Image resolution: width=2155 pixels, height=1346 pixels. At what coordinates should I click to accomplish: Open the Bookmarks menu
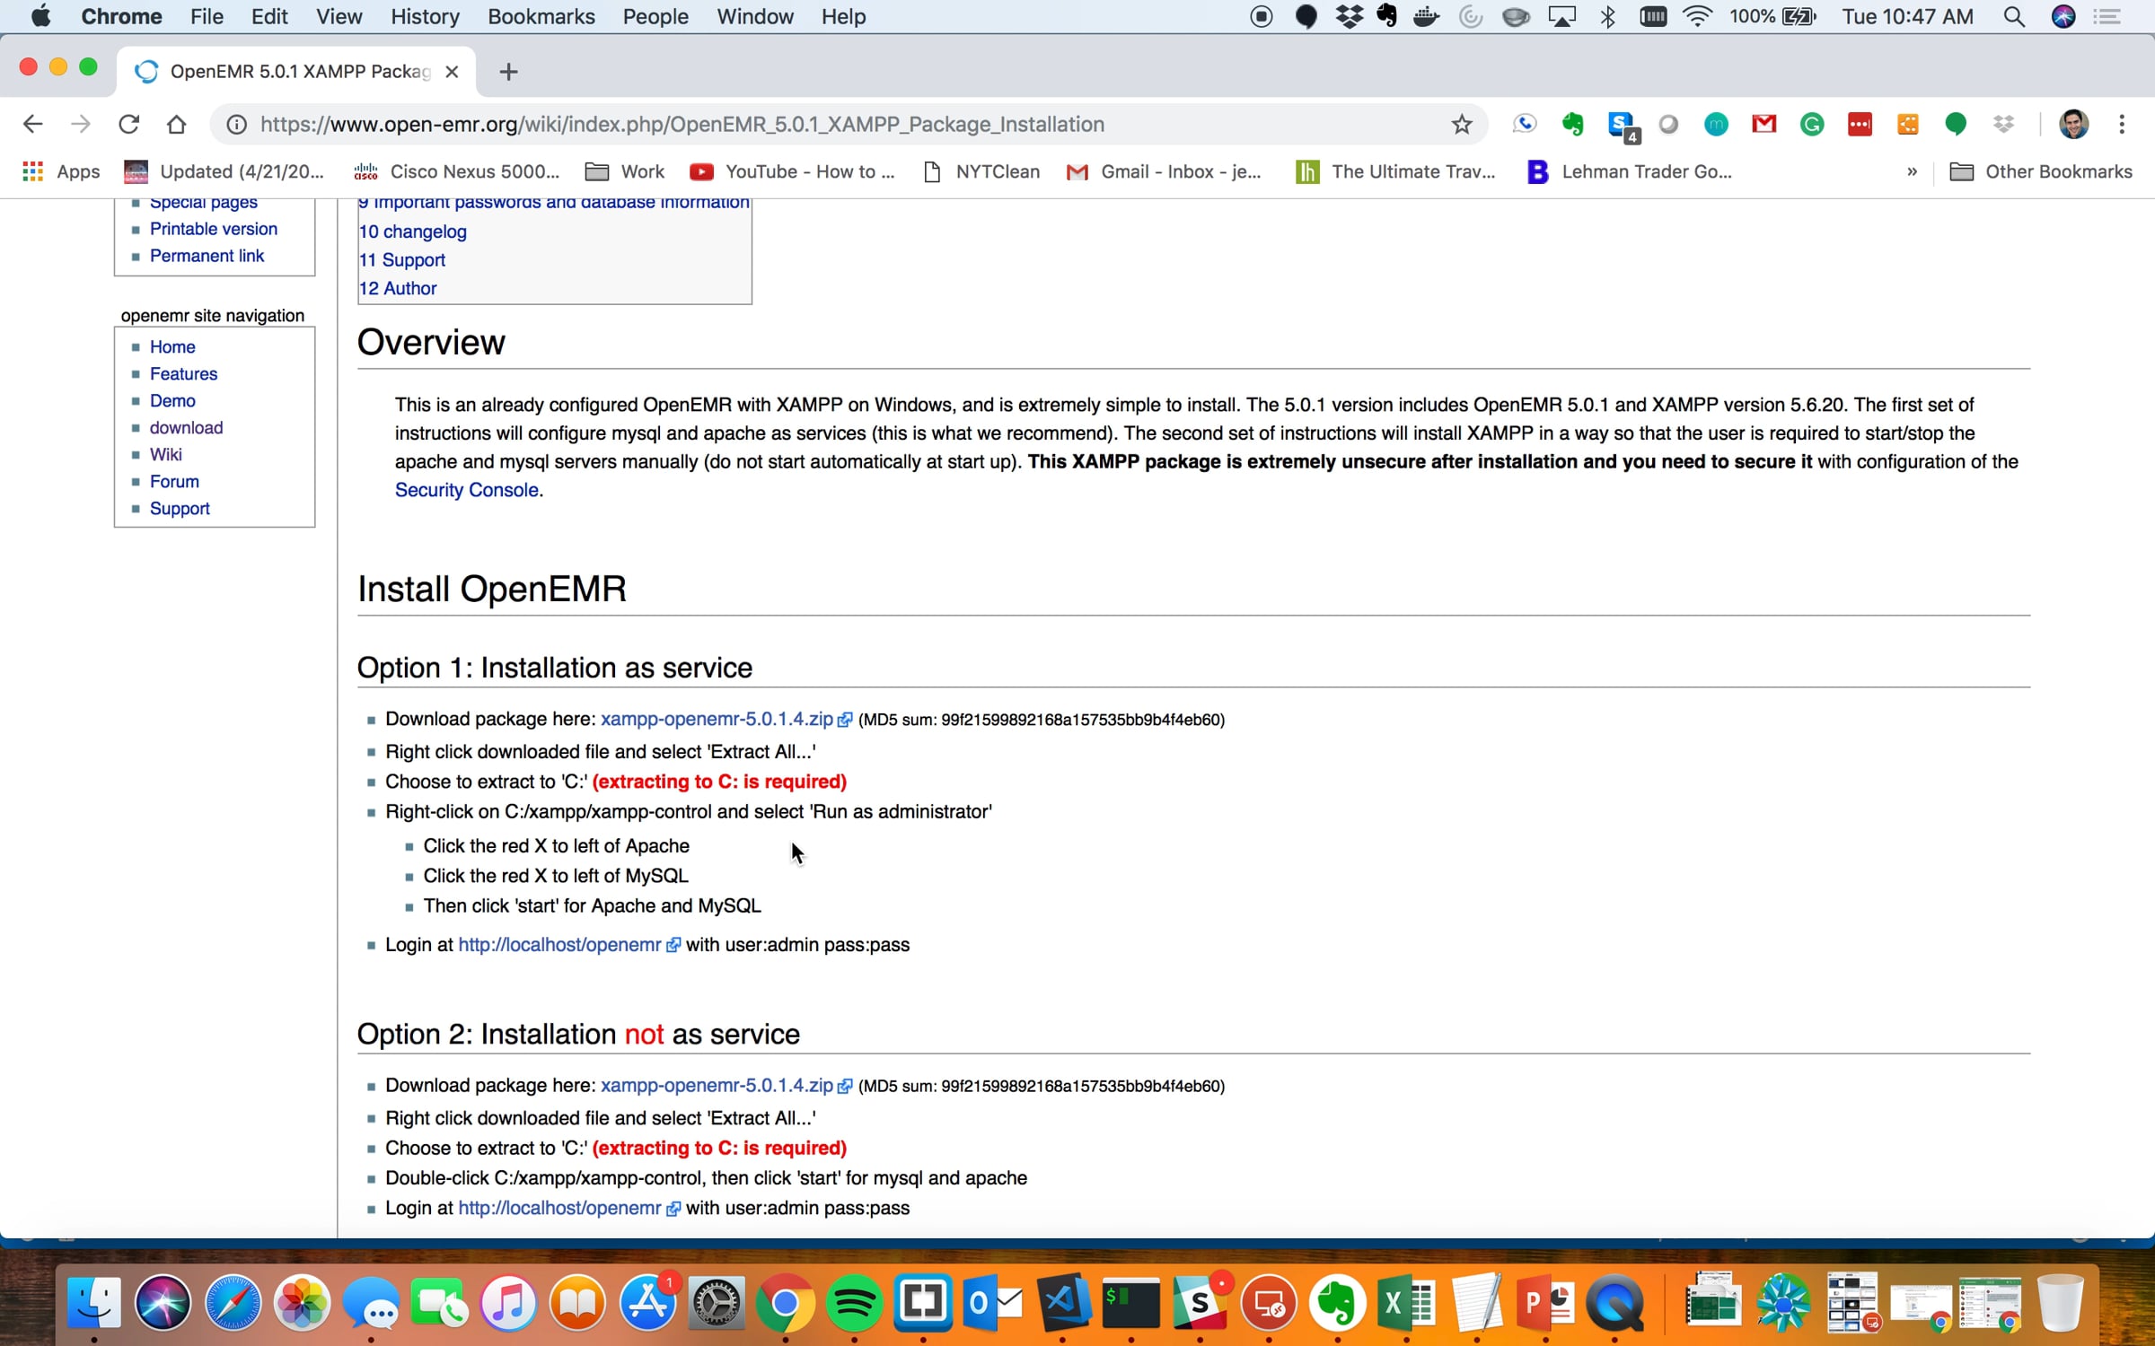541,16
